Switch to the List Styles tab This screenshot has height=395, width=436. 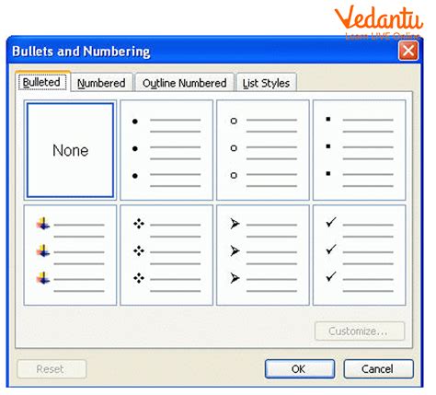[x=266, y=83]
